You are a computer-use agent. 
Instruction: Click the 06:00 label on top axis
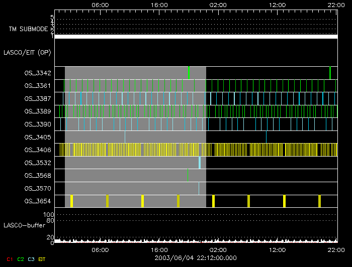(100, 4)
